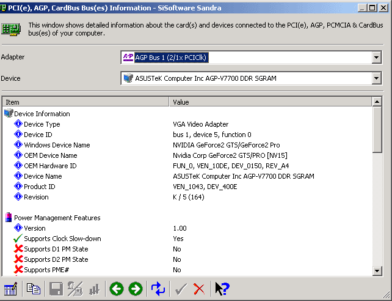Click value 'FUN_0, VEN_10DE, DEV_0150, REV_A4'
The height and width of the screenshot is (301, 392).
231,166
